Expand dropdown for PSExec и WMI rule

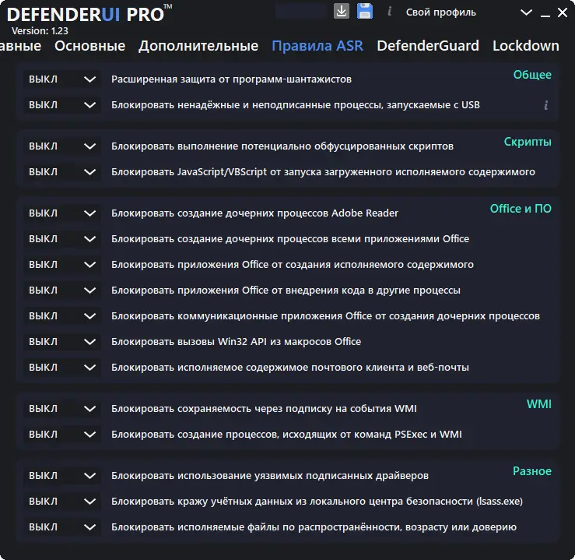(62, 434)
